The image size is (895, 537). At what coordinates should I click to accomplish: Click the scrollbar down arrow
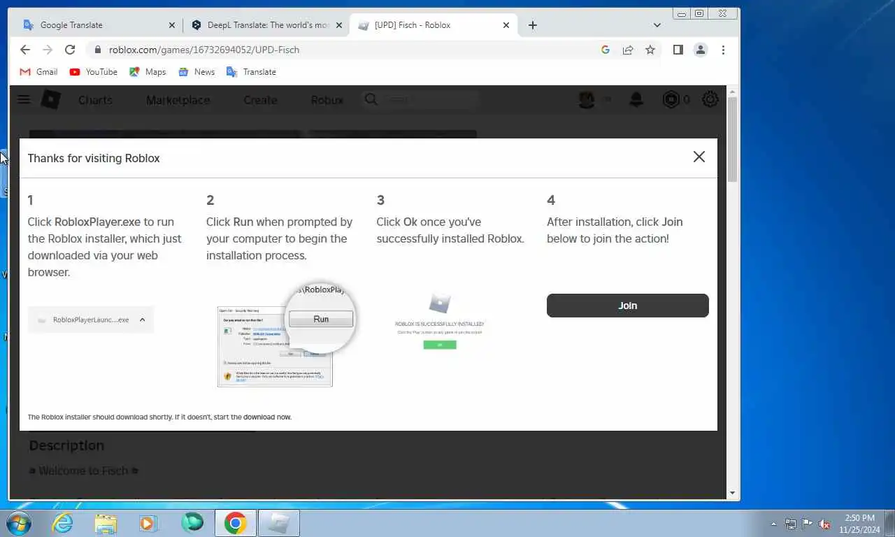732,493
